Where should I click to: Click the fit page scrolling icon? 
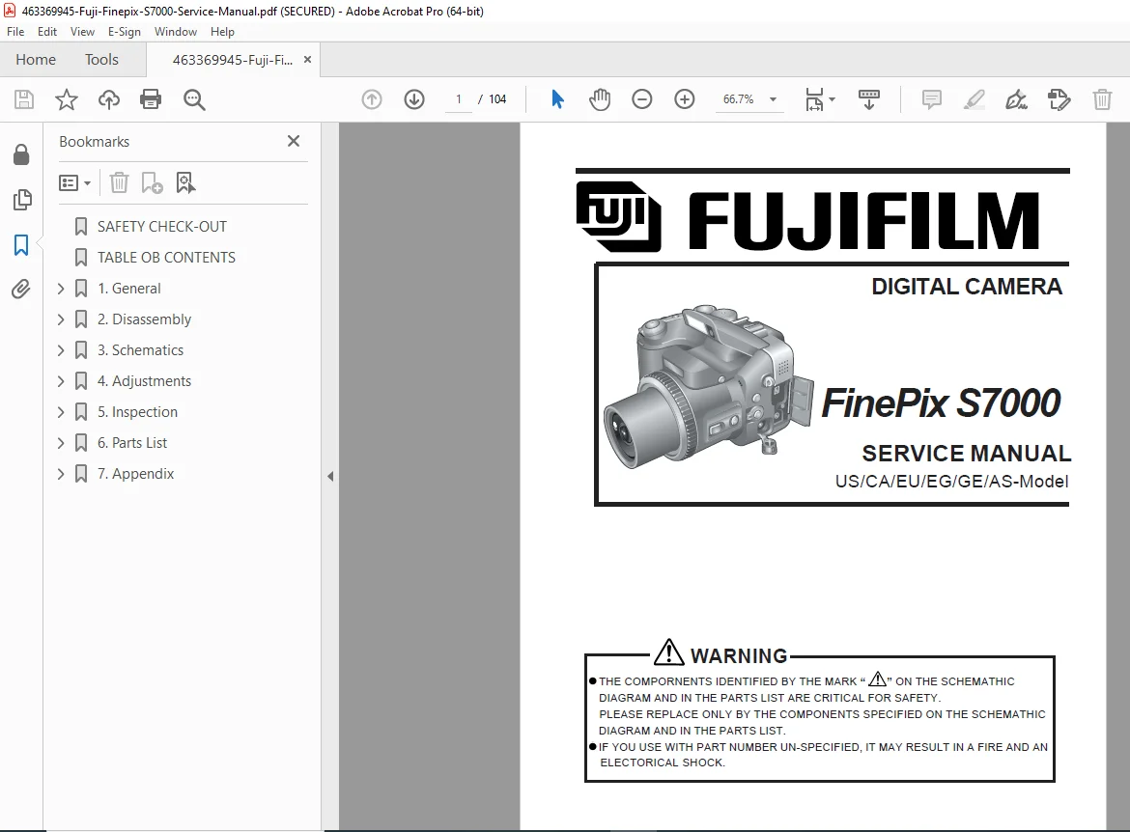pyautogui.click(x=814, y=99)
